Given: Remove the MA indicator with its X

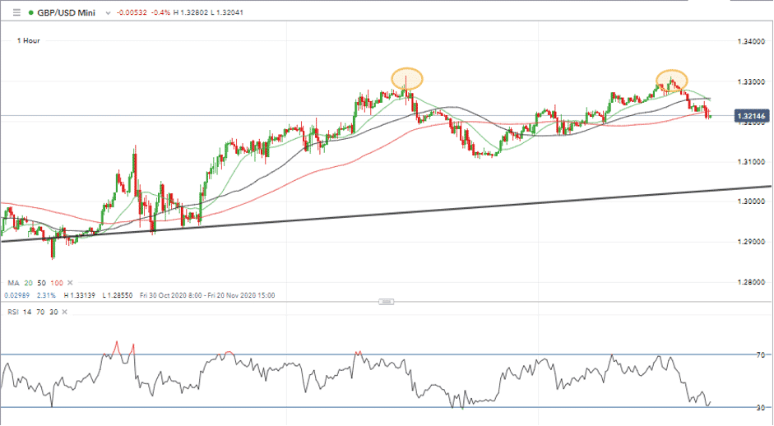Looking at the screenshot, I should pos(70,283).
